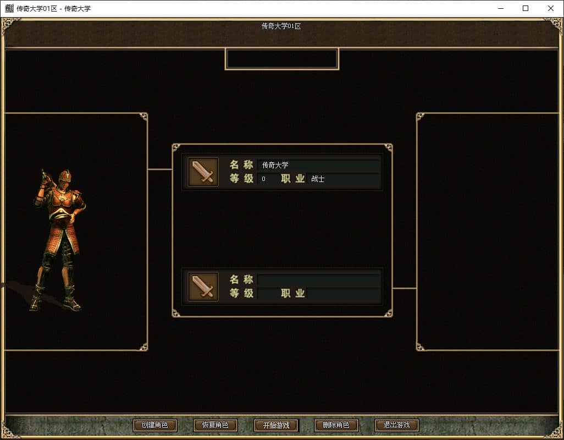Viewport: 564px width, 440px height.
Task: Select the sword icon of the 传奇大学 character
Action: pyautogui.click(x=203, y=172)
